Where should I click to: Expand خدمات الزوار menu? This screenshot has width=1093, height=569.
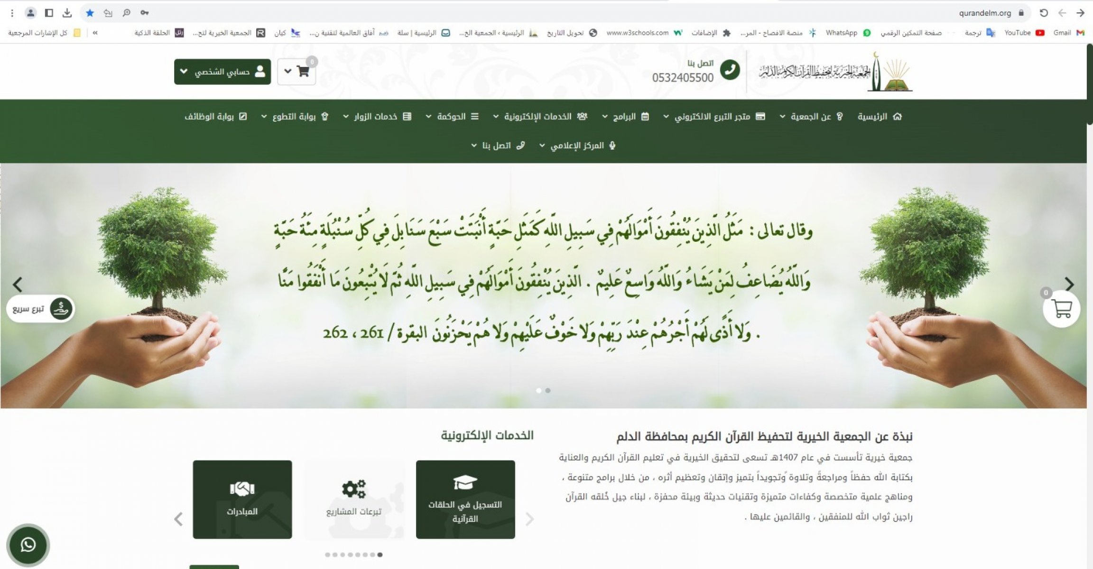coord(377,117)
